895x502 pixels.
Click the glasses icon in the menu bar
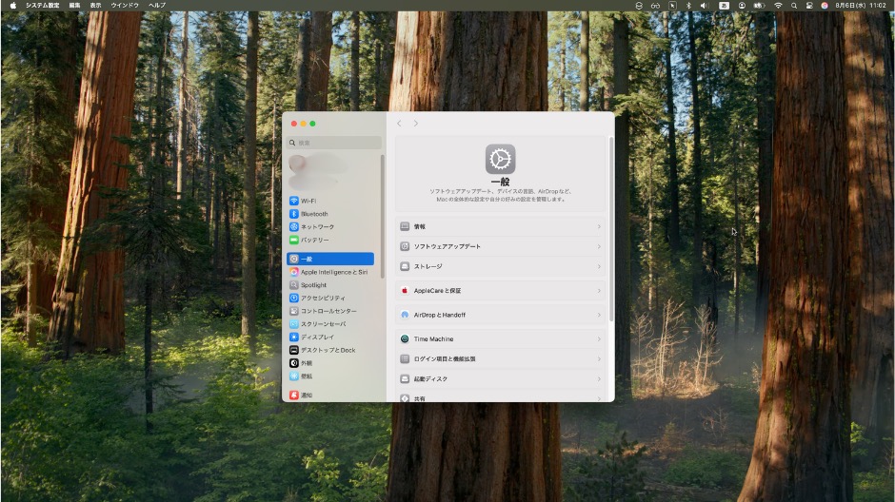point(655,5)
